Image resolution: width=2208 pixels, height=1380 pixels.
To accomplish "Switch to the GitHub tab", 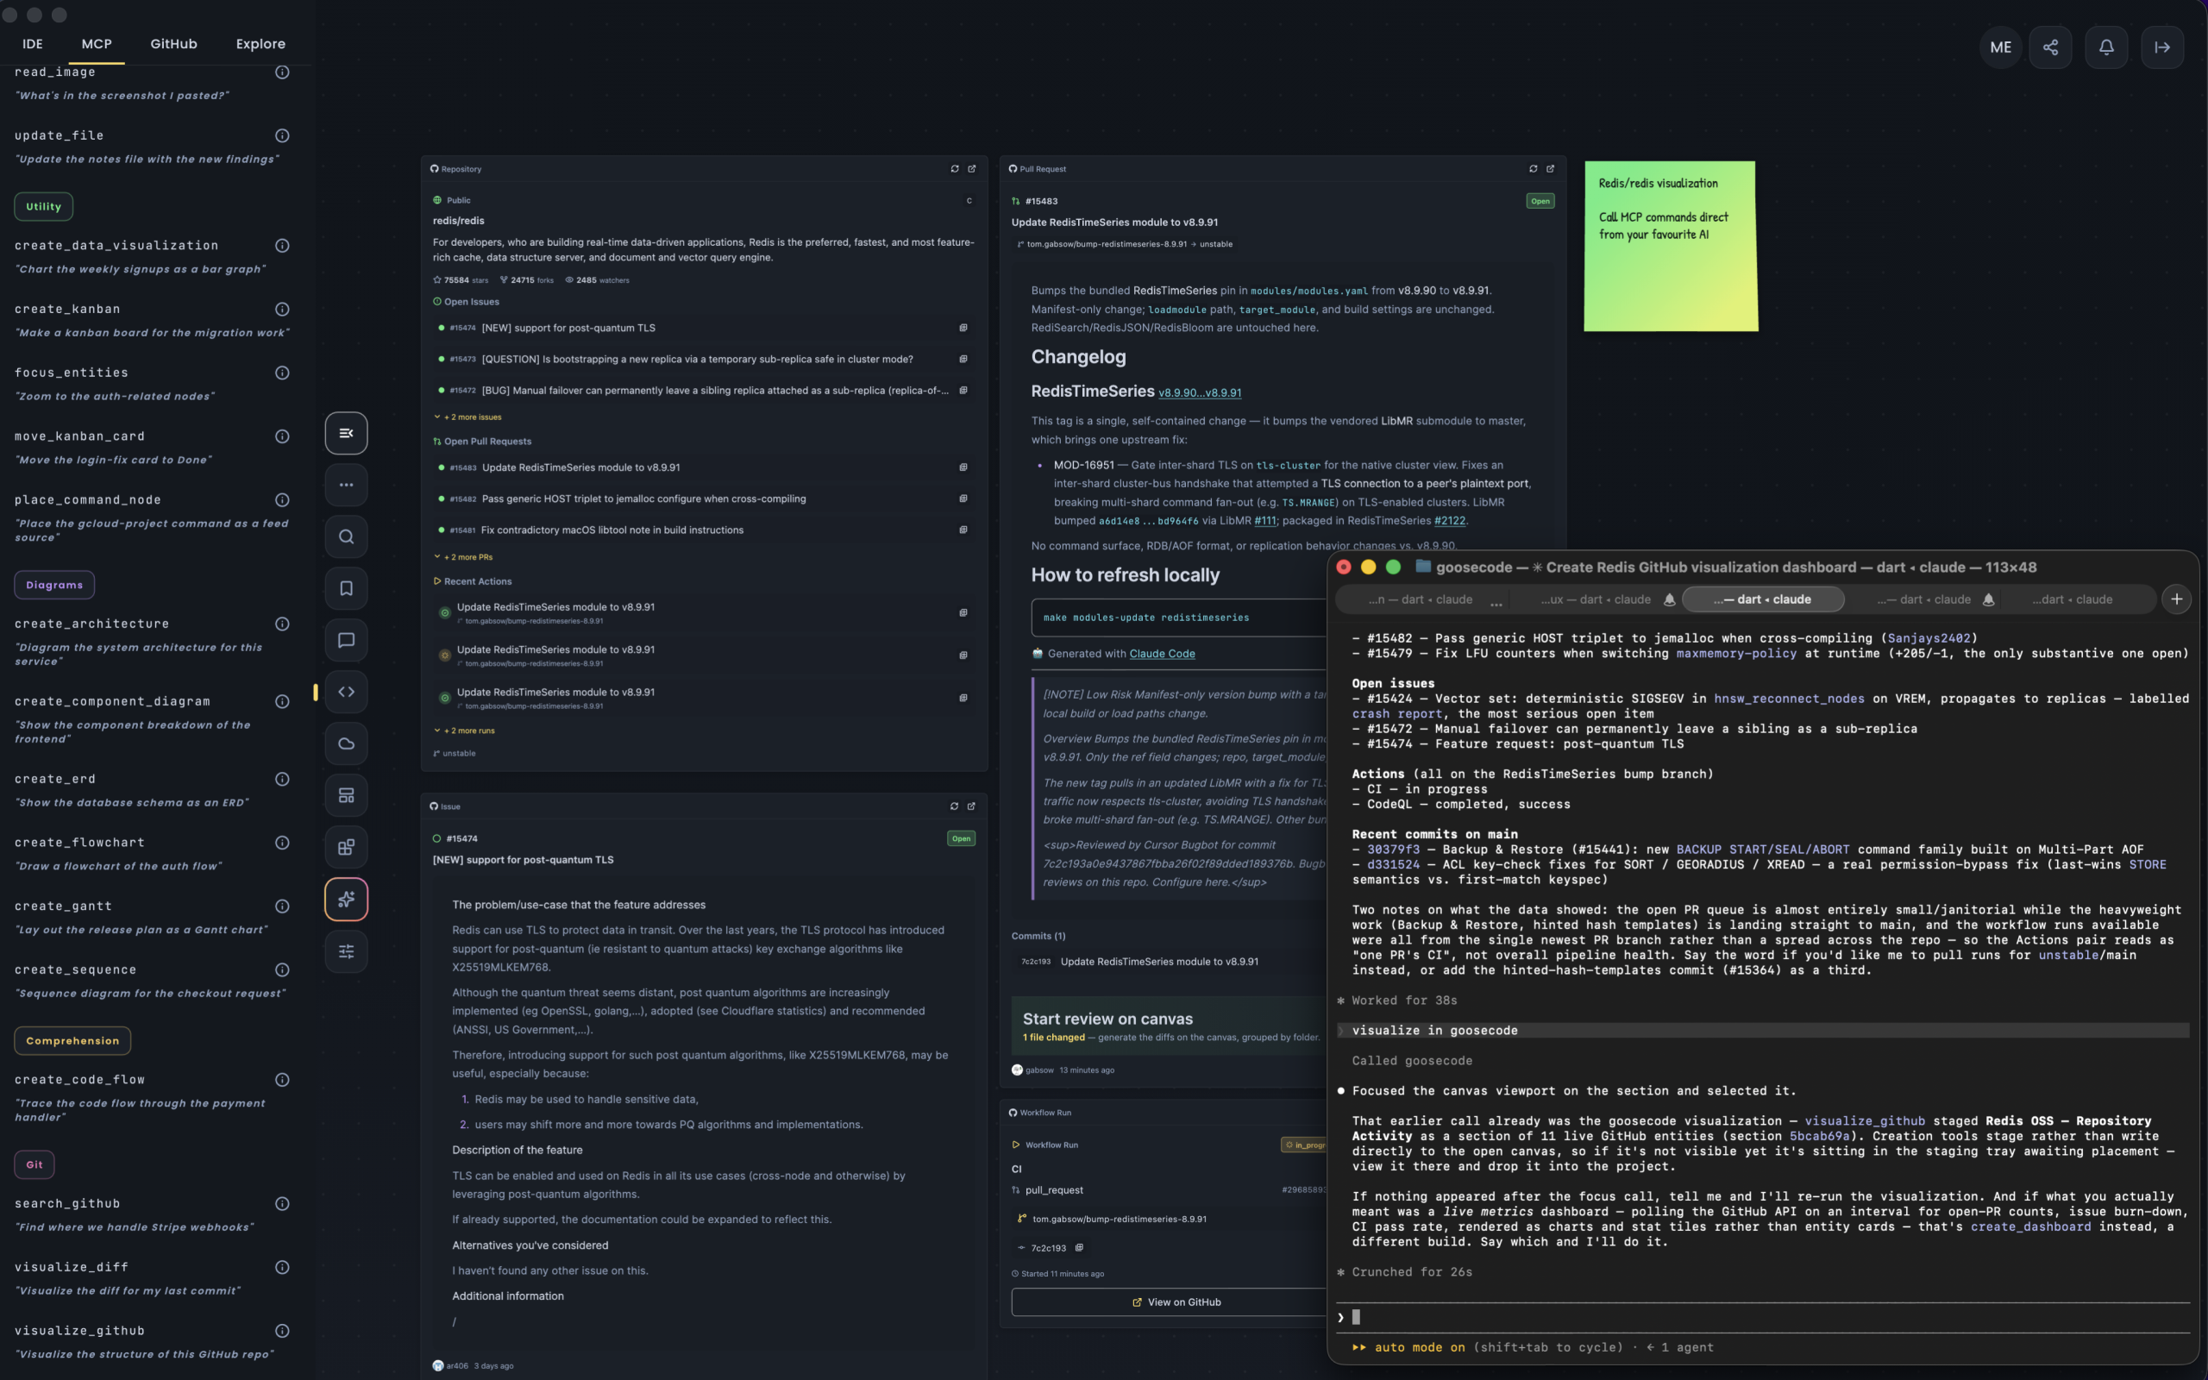I will pyautogui.click(x=173, y=44).
